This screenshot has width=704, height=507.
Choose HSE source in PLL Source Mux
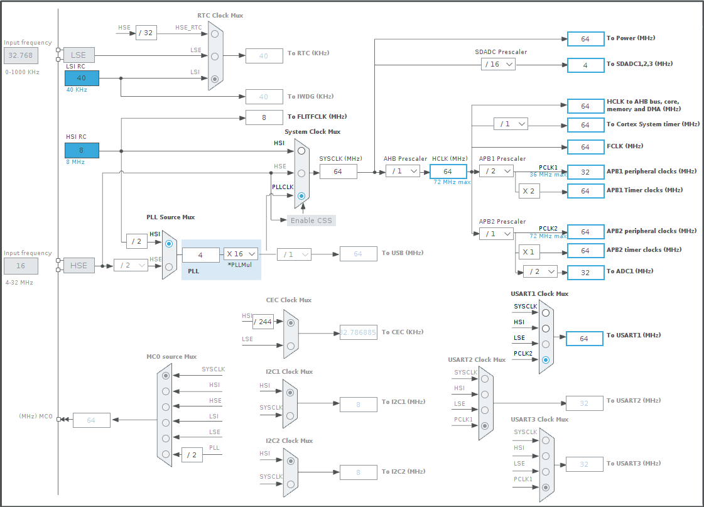point(169,267)
